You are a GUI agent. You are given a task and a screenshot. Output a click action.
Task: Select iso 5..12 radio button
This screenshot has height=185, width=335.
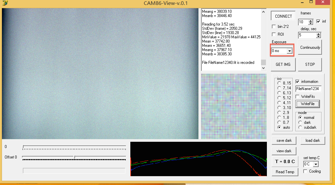point(279,98)
